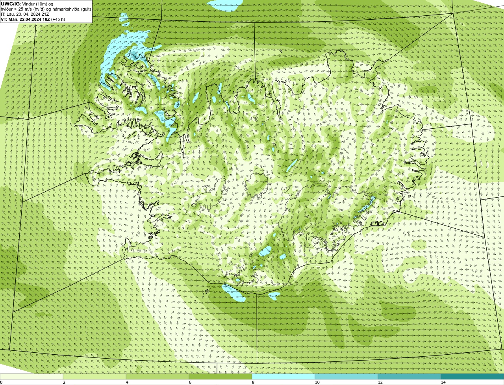Image resolution: width=504 pixels, height=385 pixels.
Task: Click the 2–4 m/s light green legend swatch
Action: pos(94,376)
